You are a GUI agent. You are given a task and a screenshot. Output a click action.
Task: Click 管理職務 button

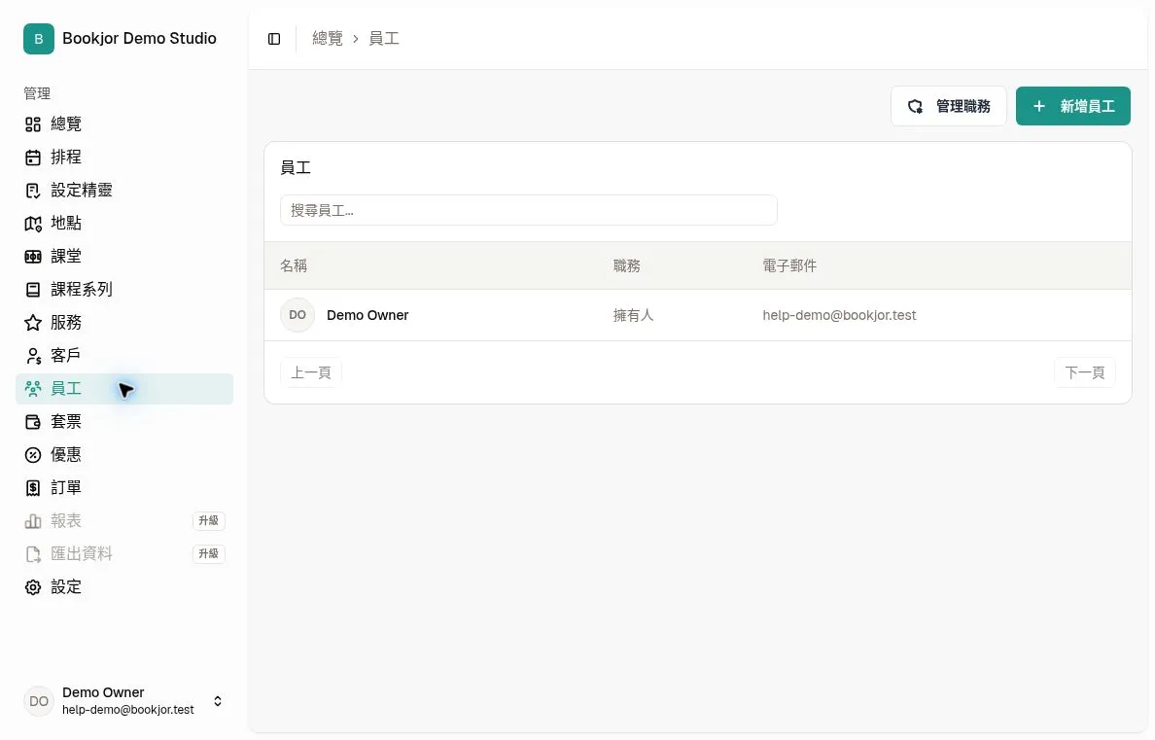click(x=949, y=106)
